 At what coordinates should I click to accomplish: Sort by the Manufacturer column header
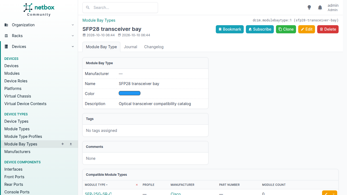click(182, 185)
